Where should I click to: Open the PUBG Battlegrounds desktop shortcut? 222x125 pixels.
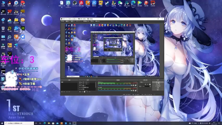(x=22, y=13)
